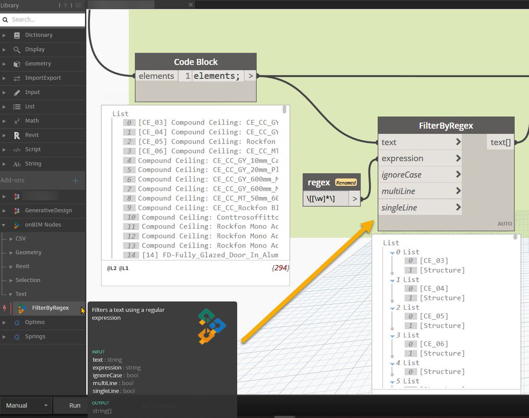Image resolution: width=529 pixels, height=418 pixels.
Task: Click the Script category icon
Action: coord(16,149)
